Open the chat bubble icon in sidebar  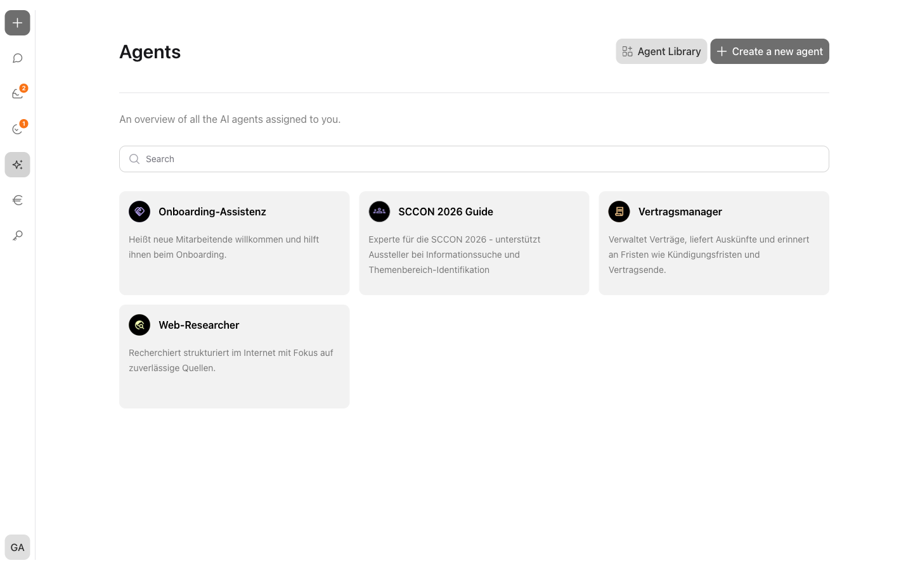click(x=17, y=58)
